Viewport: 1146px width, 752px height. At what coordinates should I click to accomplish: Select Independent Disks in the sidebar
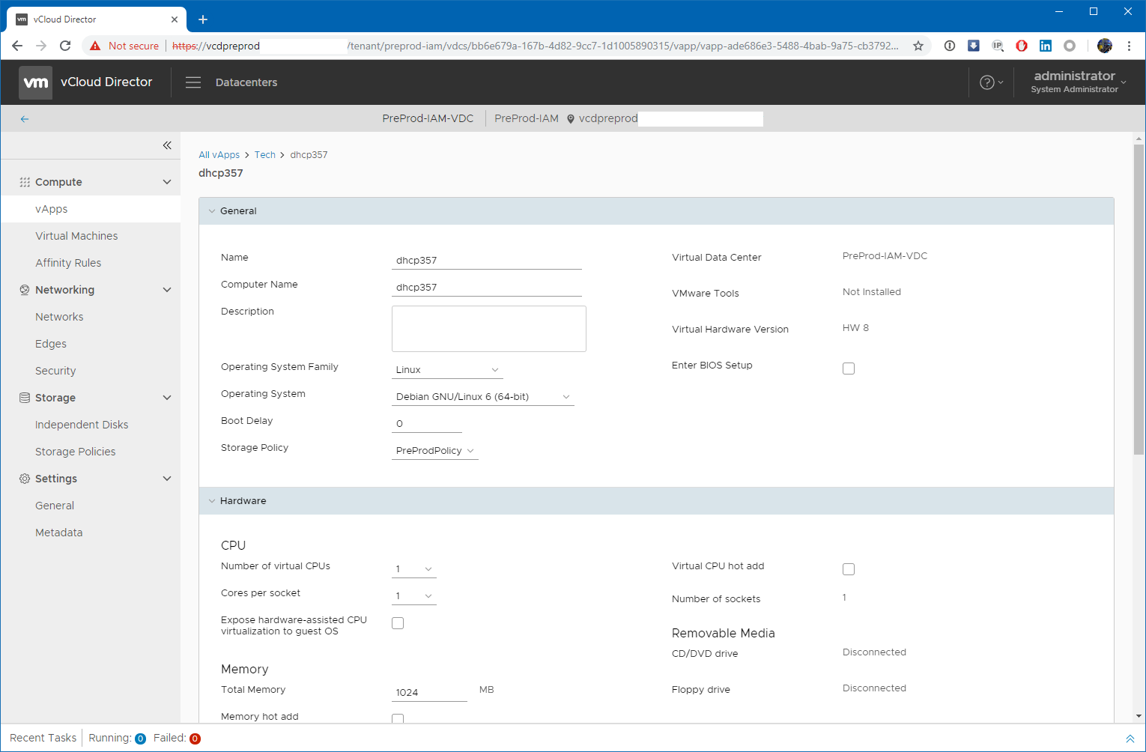pos(82,425)
